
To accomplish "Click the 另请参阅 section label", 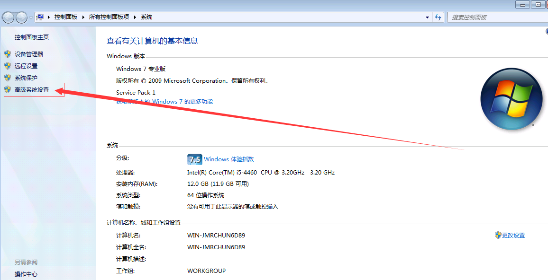I will click(x=26, y=262).
